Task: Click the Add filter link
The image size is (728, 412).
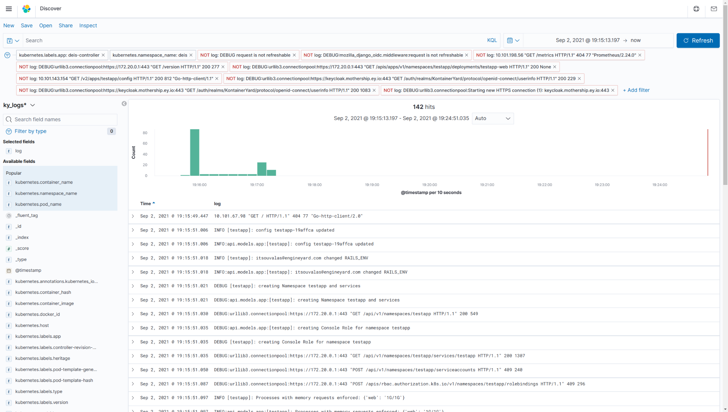Action: [636, 90]
